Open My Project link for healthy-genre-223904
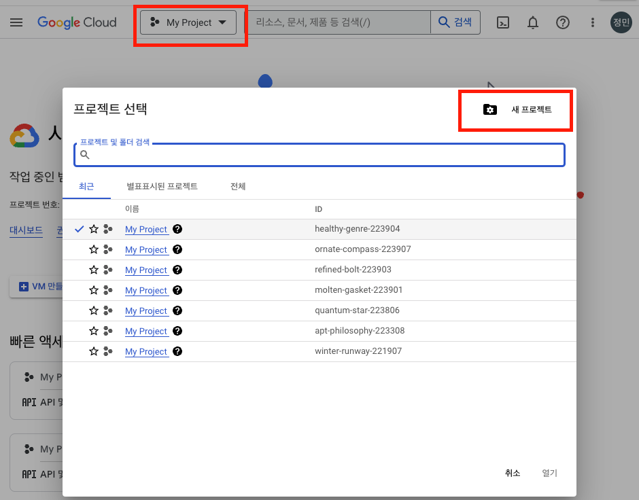The width and height of the screenshot is (639, 500). point(146,229)
